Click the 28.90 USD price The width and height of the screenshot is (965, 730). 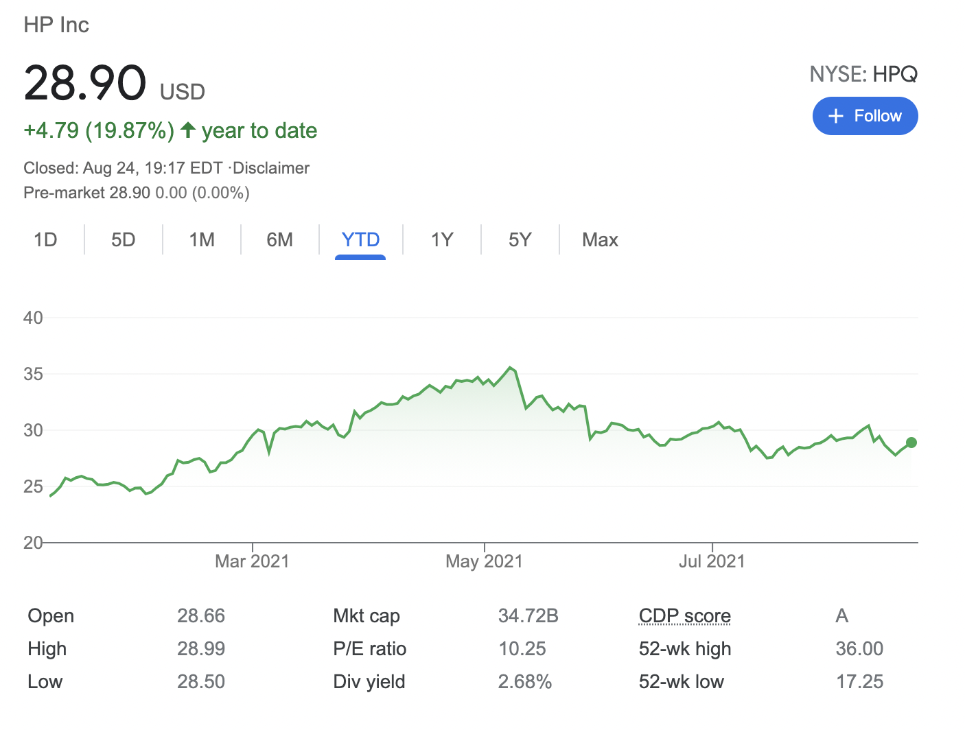point(114,83)
